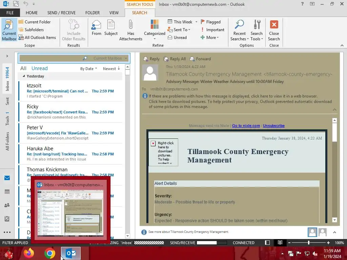347x260 pixels.
Task: Open Categorized filter dropdown
Action: coord(155,30)
